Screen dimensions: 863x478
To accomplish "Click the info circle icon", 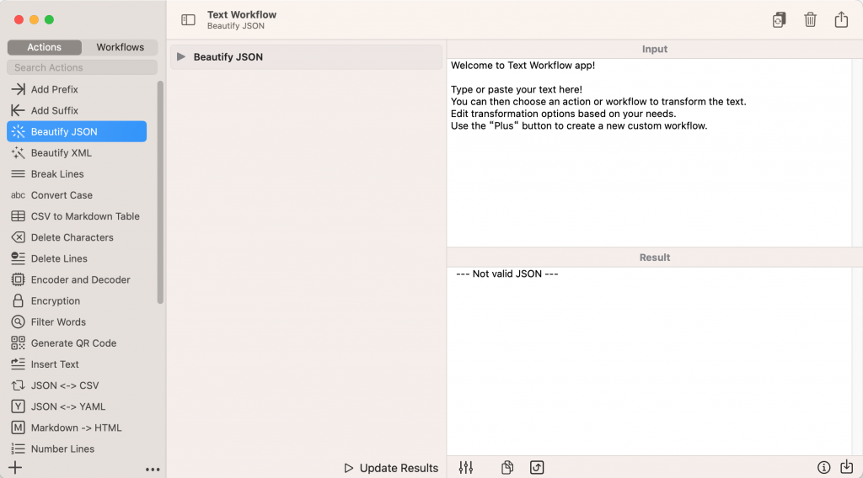I will pos(823,467).
